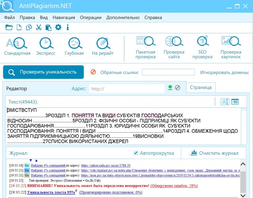Click the journal scrollbar up arrow
The width and height of the screenshot is (253, 198).
[x=243, y=164]
